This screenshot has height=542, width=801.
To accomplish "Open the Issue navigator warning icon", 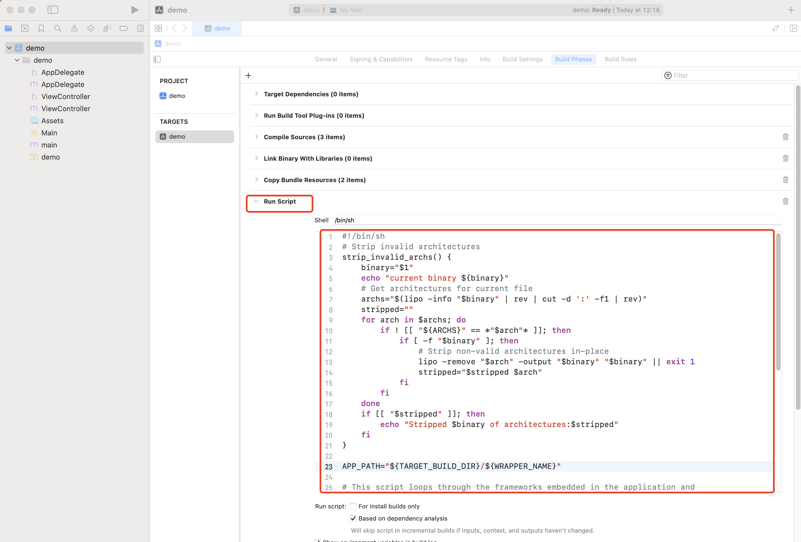I will 74,29.
